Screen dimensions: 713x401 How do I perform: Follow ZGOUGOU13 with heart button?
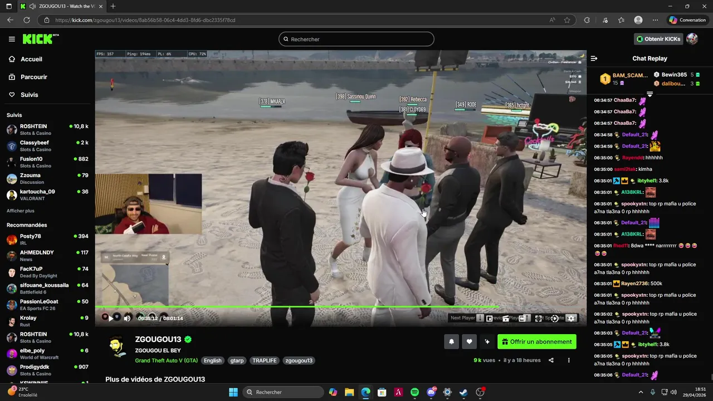click(470, 342)
